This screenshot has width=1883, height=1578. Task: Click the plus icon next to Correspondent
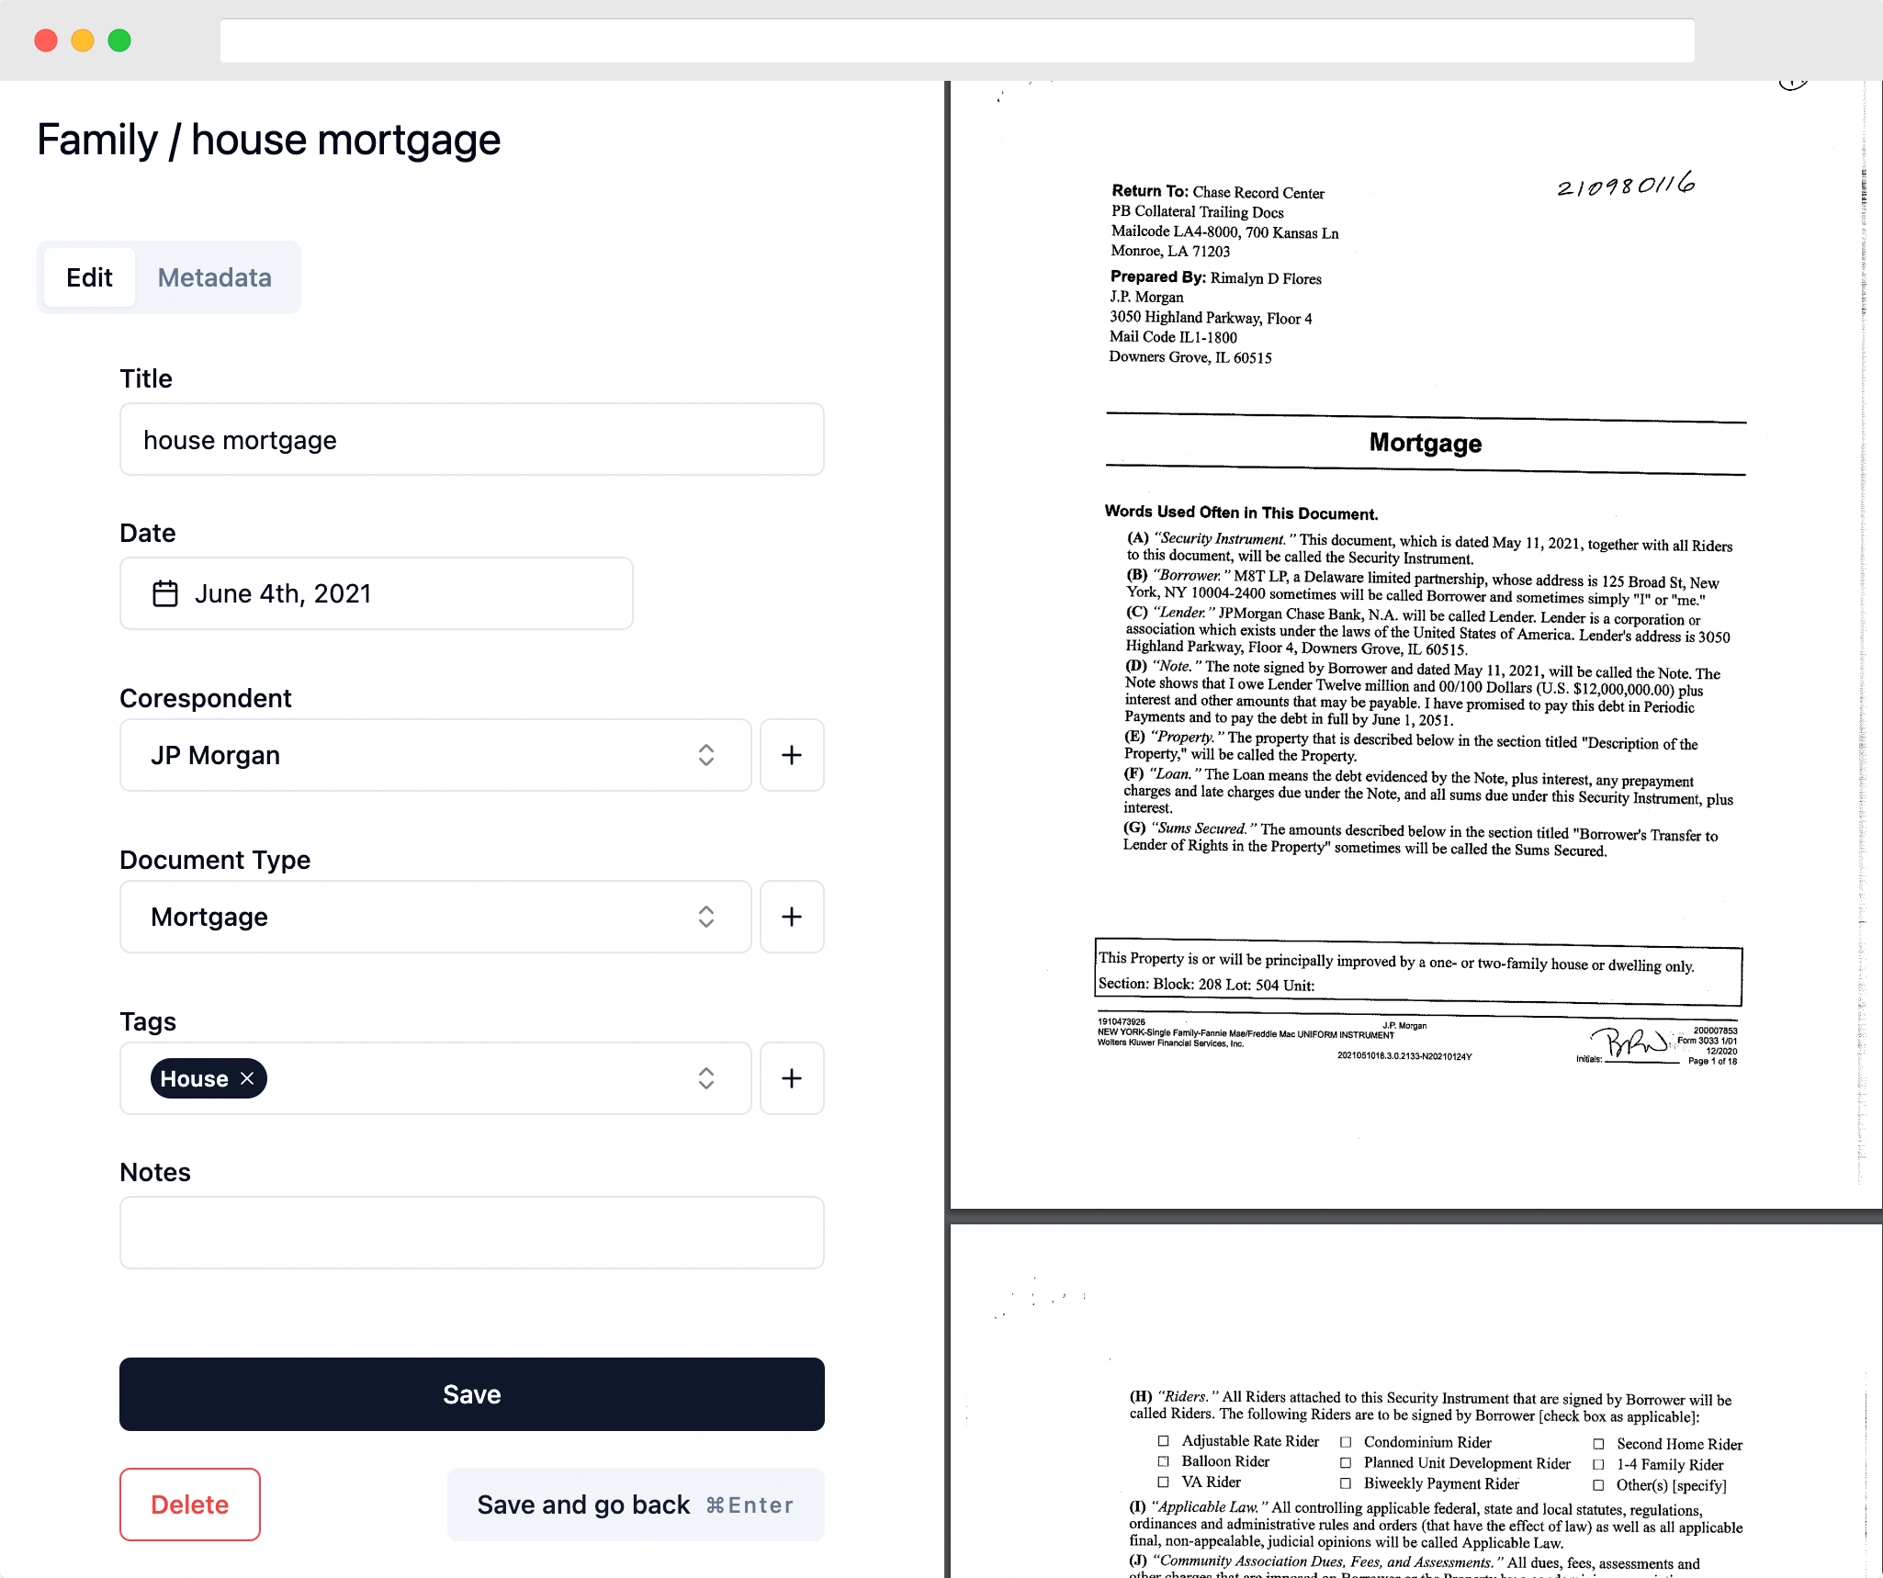pos(794,755)
